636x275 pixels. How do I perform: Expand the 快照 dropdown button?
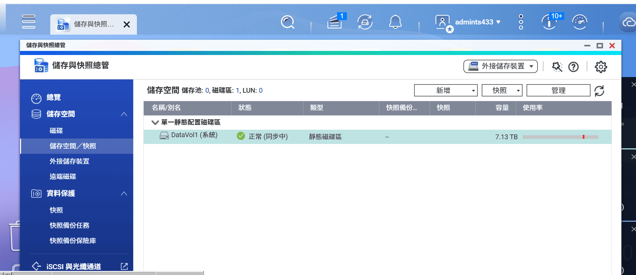[x=502, y=90]
